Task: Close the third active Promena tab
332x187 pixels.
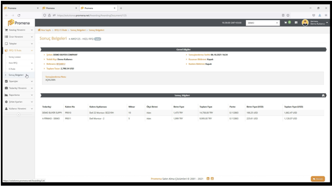Action: (114, 8)
